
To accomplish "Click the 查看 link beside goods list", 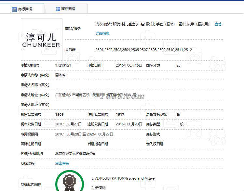I will [218, 24].
